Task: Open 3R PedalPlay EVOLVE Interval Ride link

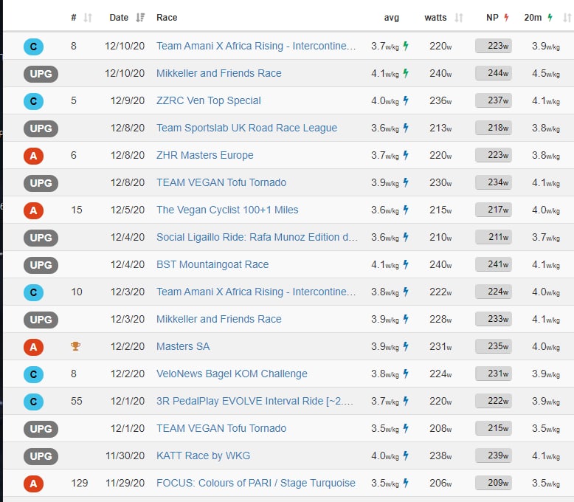Action: (255, 401)
